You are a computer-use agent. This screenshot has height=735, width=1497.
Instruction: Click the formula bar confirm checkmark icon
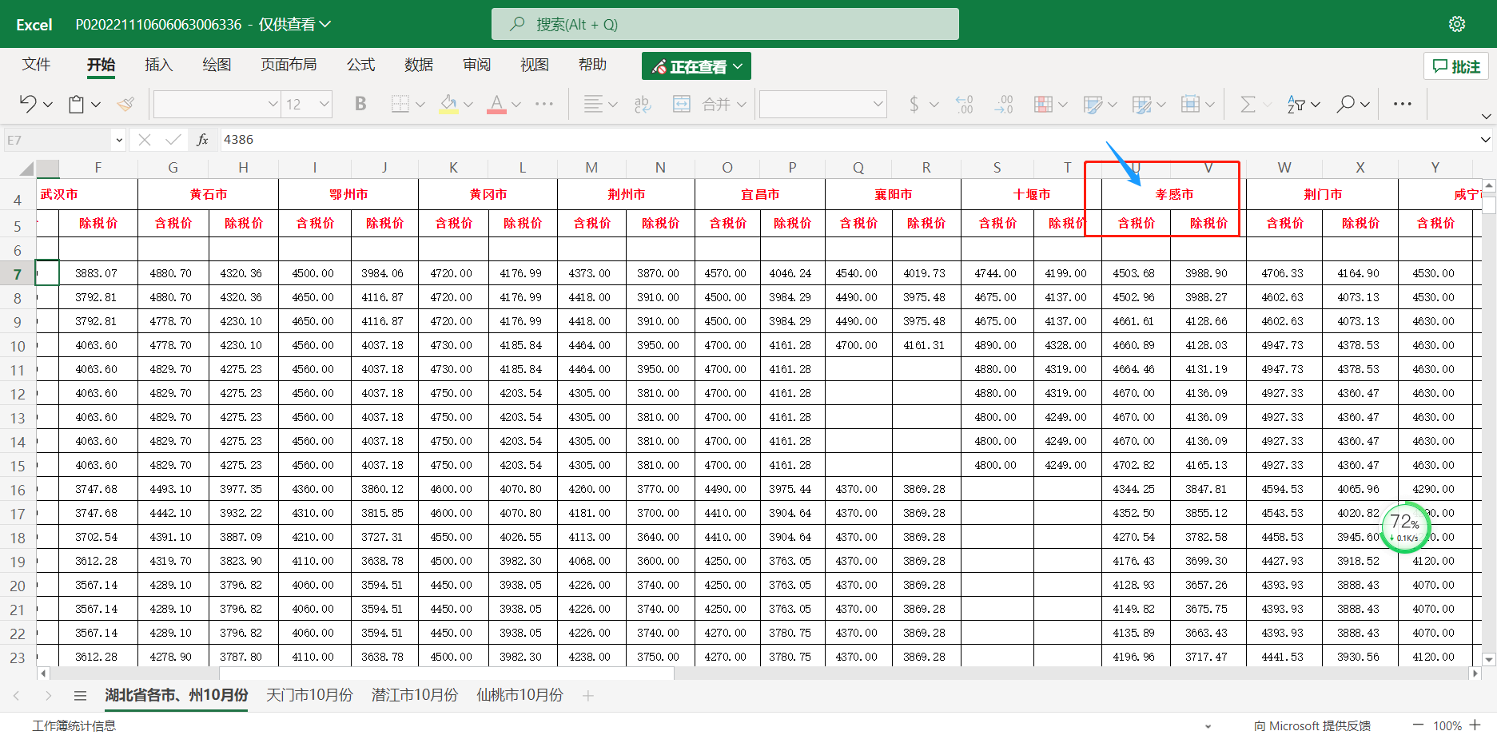[173, 140]
